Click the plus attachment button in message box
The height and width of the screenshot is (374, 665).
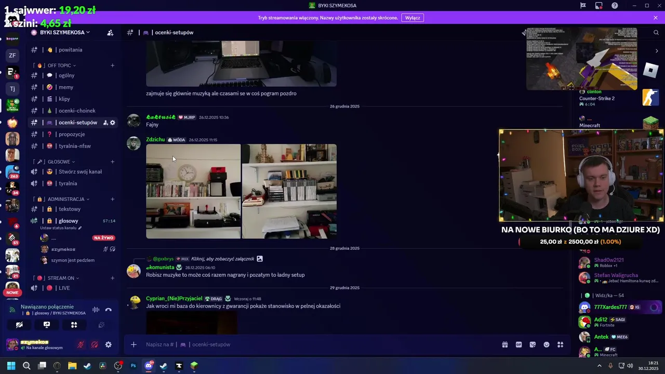click(134, 344)
